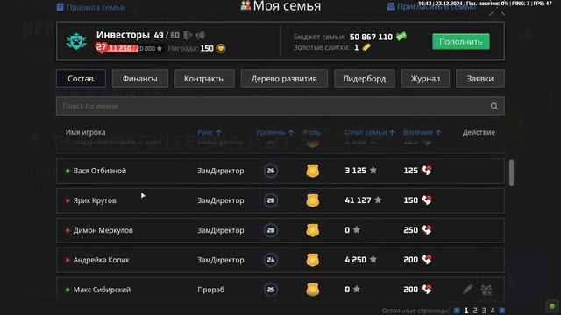Sort members by Уровень column
The image size is (561, 315).
coord(274,132)
